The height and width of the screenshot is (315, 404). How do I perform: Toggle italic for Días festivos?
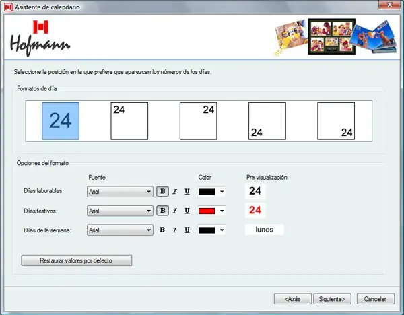(175, 211)
